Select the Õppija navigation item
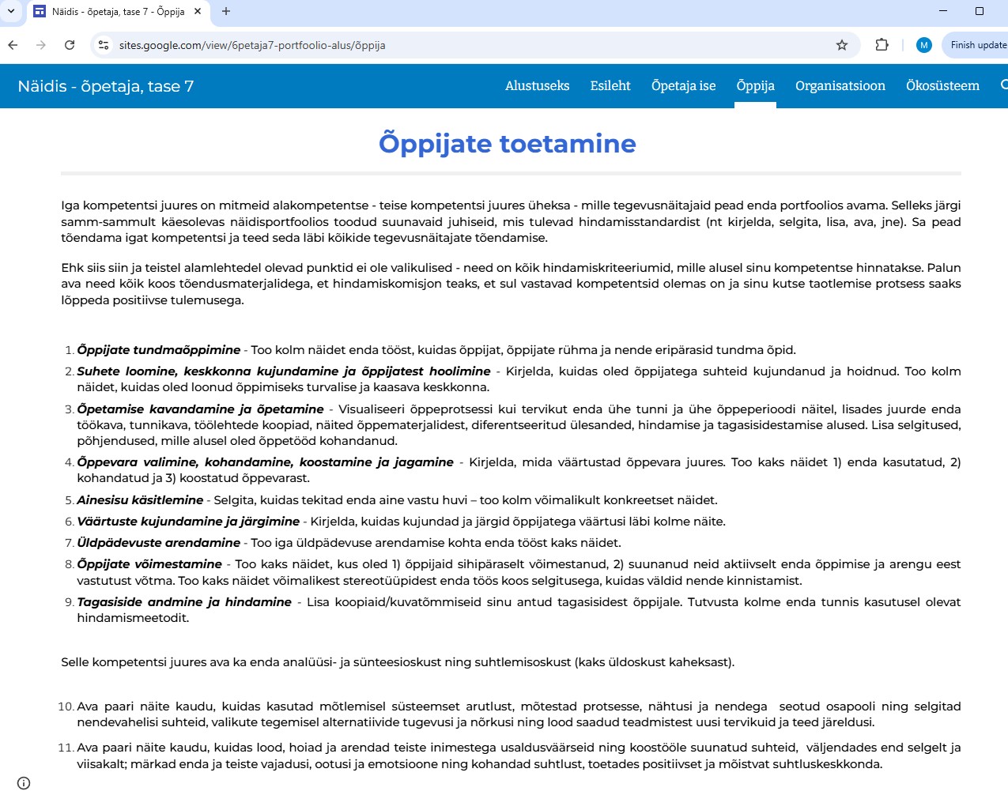1008x795 pixels. [755, 86]
